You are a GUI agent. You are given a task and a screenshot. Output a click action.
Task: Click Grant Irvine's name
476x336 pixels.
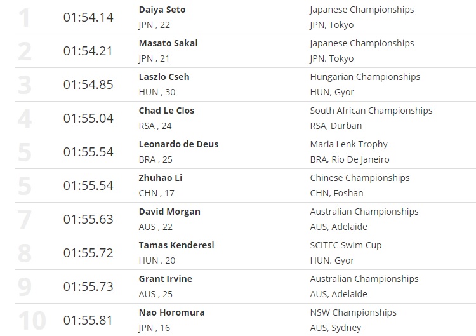tap(165, 279)
